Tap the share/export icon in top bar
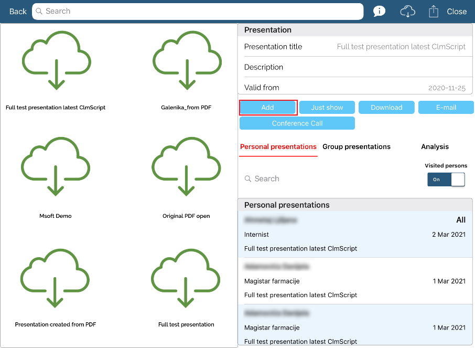This screenshot has width=475, height=348. click(433, 12)
